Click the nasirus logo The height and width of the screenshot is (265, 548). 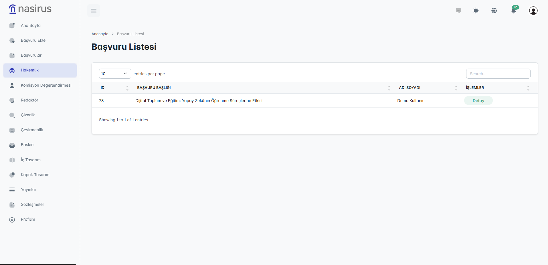tap(30, 9)
